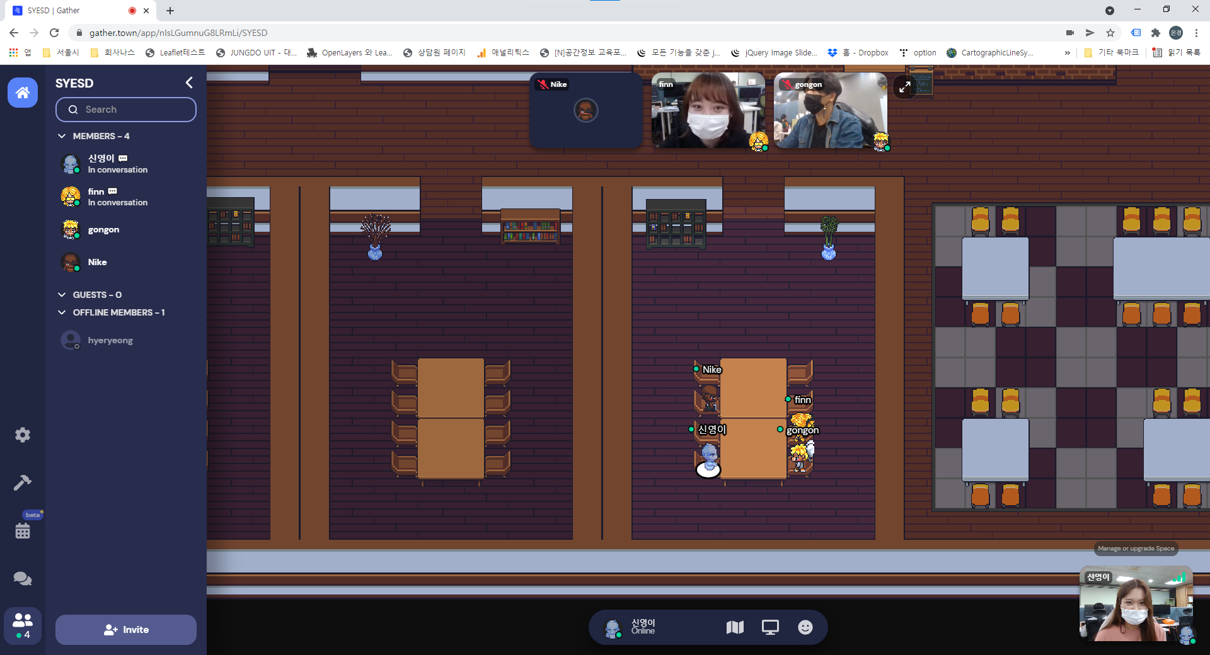Viewport: 1210px width, 655px height.
Task: Open the beta Calendar panel
Action: coord(23,530)
